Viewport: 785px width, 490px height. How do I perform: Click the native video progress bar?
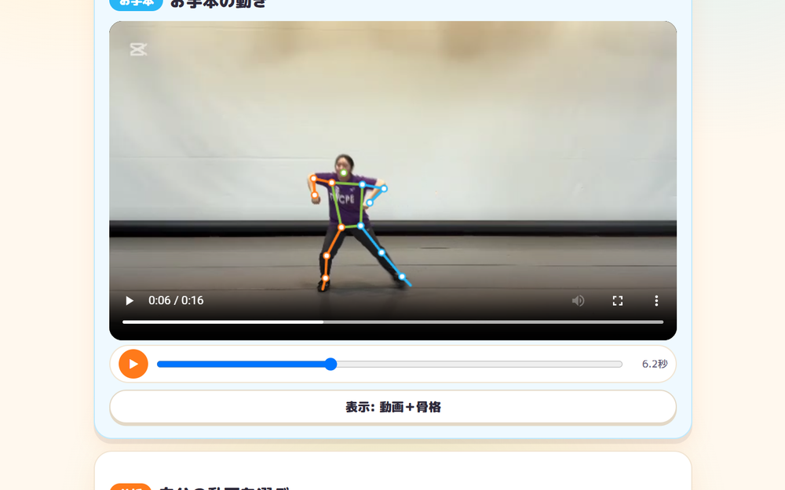(x=393, y=322)
